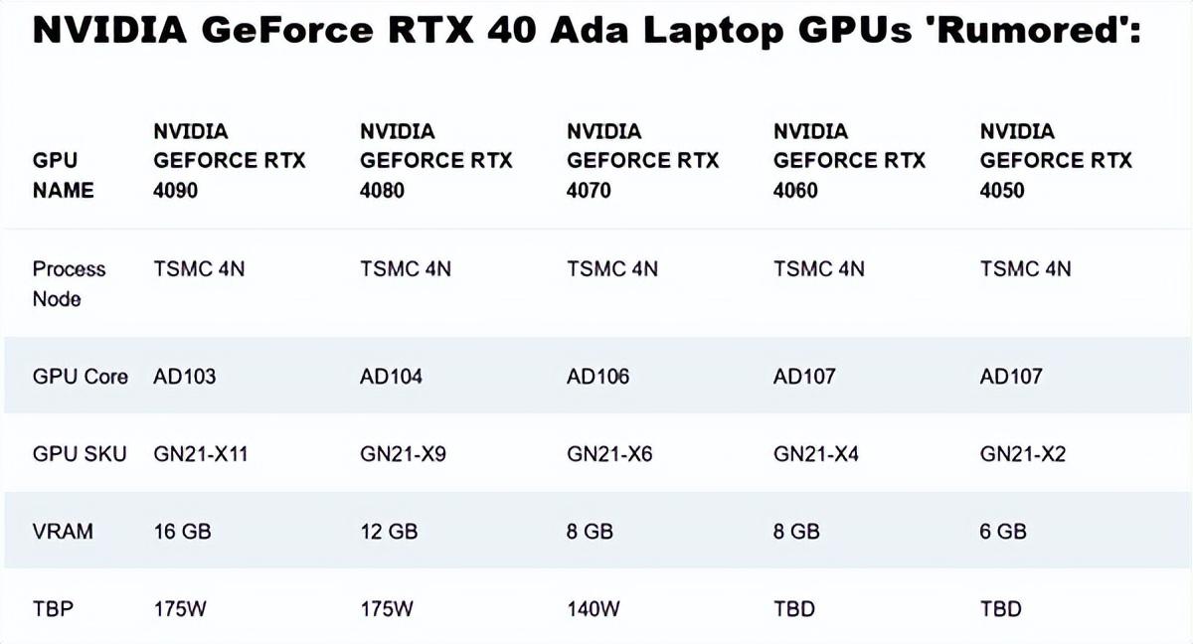Image resolution: width=1193 pixels, height=644 pixels.
Task: Click the NVIDIA GeForce RTX 4060 column header
Action: tap(849, 160)
